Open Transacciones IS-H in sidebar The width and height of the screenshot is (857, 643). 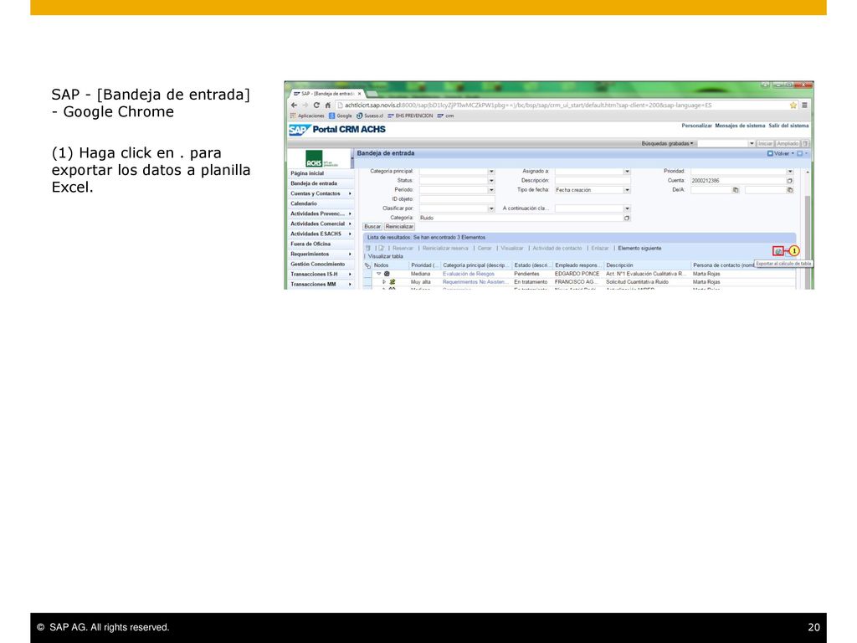pyautogui.click(x=315, y=275)
